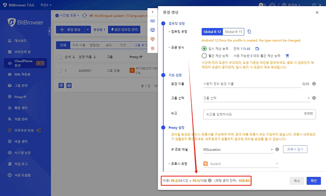The width and height of the screenshot is (326, 196).
Task: Open the IP2Location channel dropdown
Action: pyautogui.click(x=238, y=149)
